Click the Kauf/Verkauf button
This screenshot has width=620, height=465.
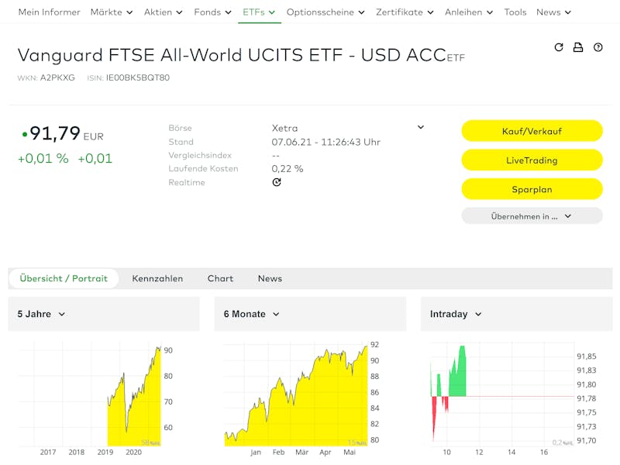(532, 131)
